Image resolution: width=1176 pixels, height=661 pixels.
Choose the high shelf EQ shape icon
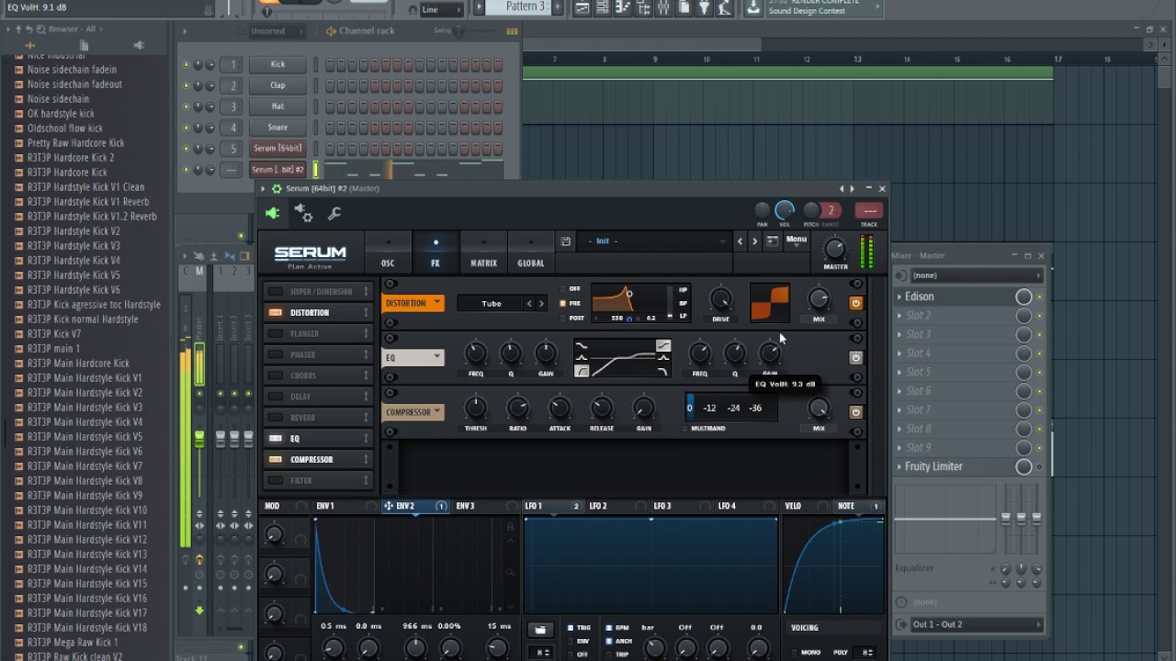(x=663, y=345)
